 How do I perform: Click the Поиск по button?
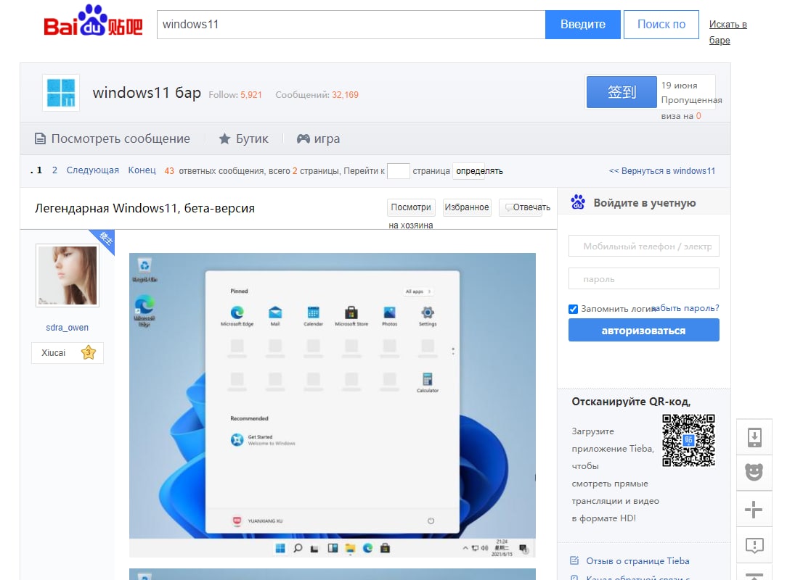[661, 24]
